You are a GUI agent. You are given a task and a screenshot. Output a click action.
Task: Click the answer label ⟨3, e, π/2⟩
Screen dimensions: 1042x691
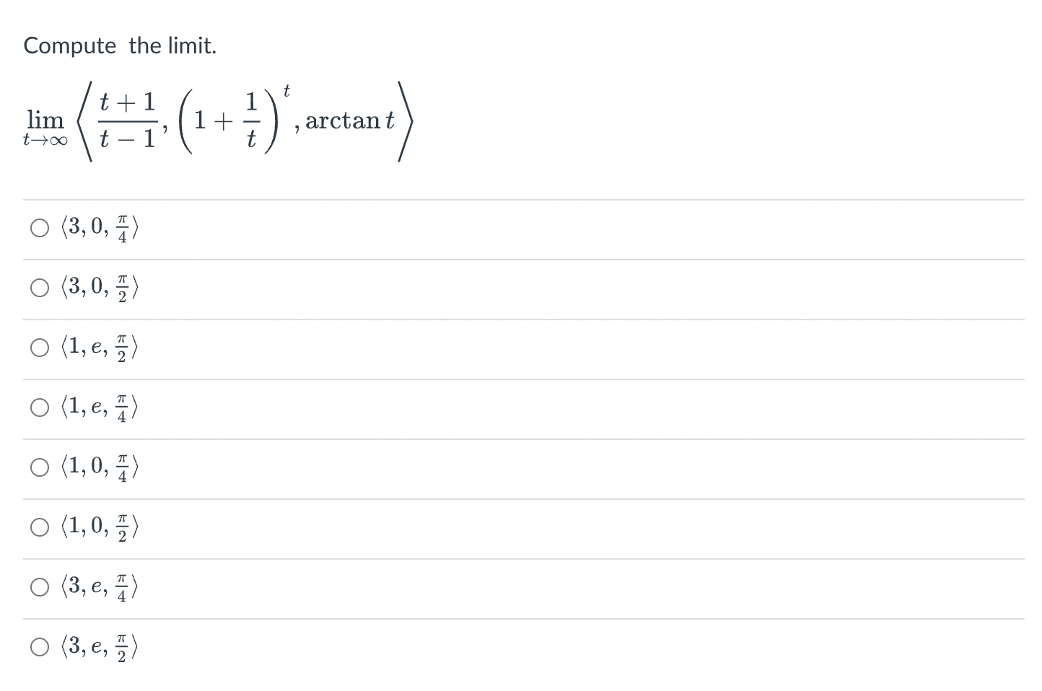click(97, 646)
